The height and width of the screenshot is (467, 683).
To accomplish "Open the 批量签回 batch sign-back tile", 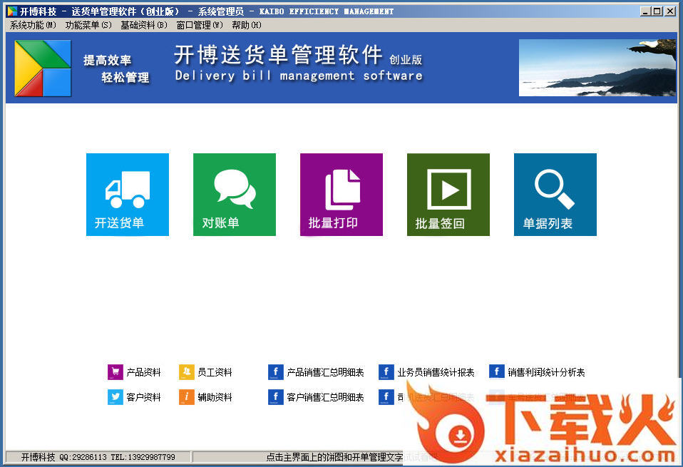I will click(x=448, y=194).
